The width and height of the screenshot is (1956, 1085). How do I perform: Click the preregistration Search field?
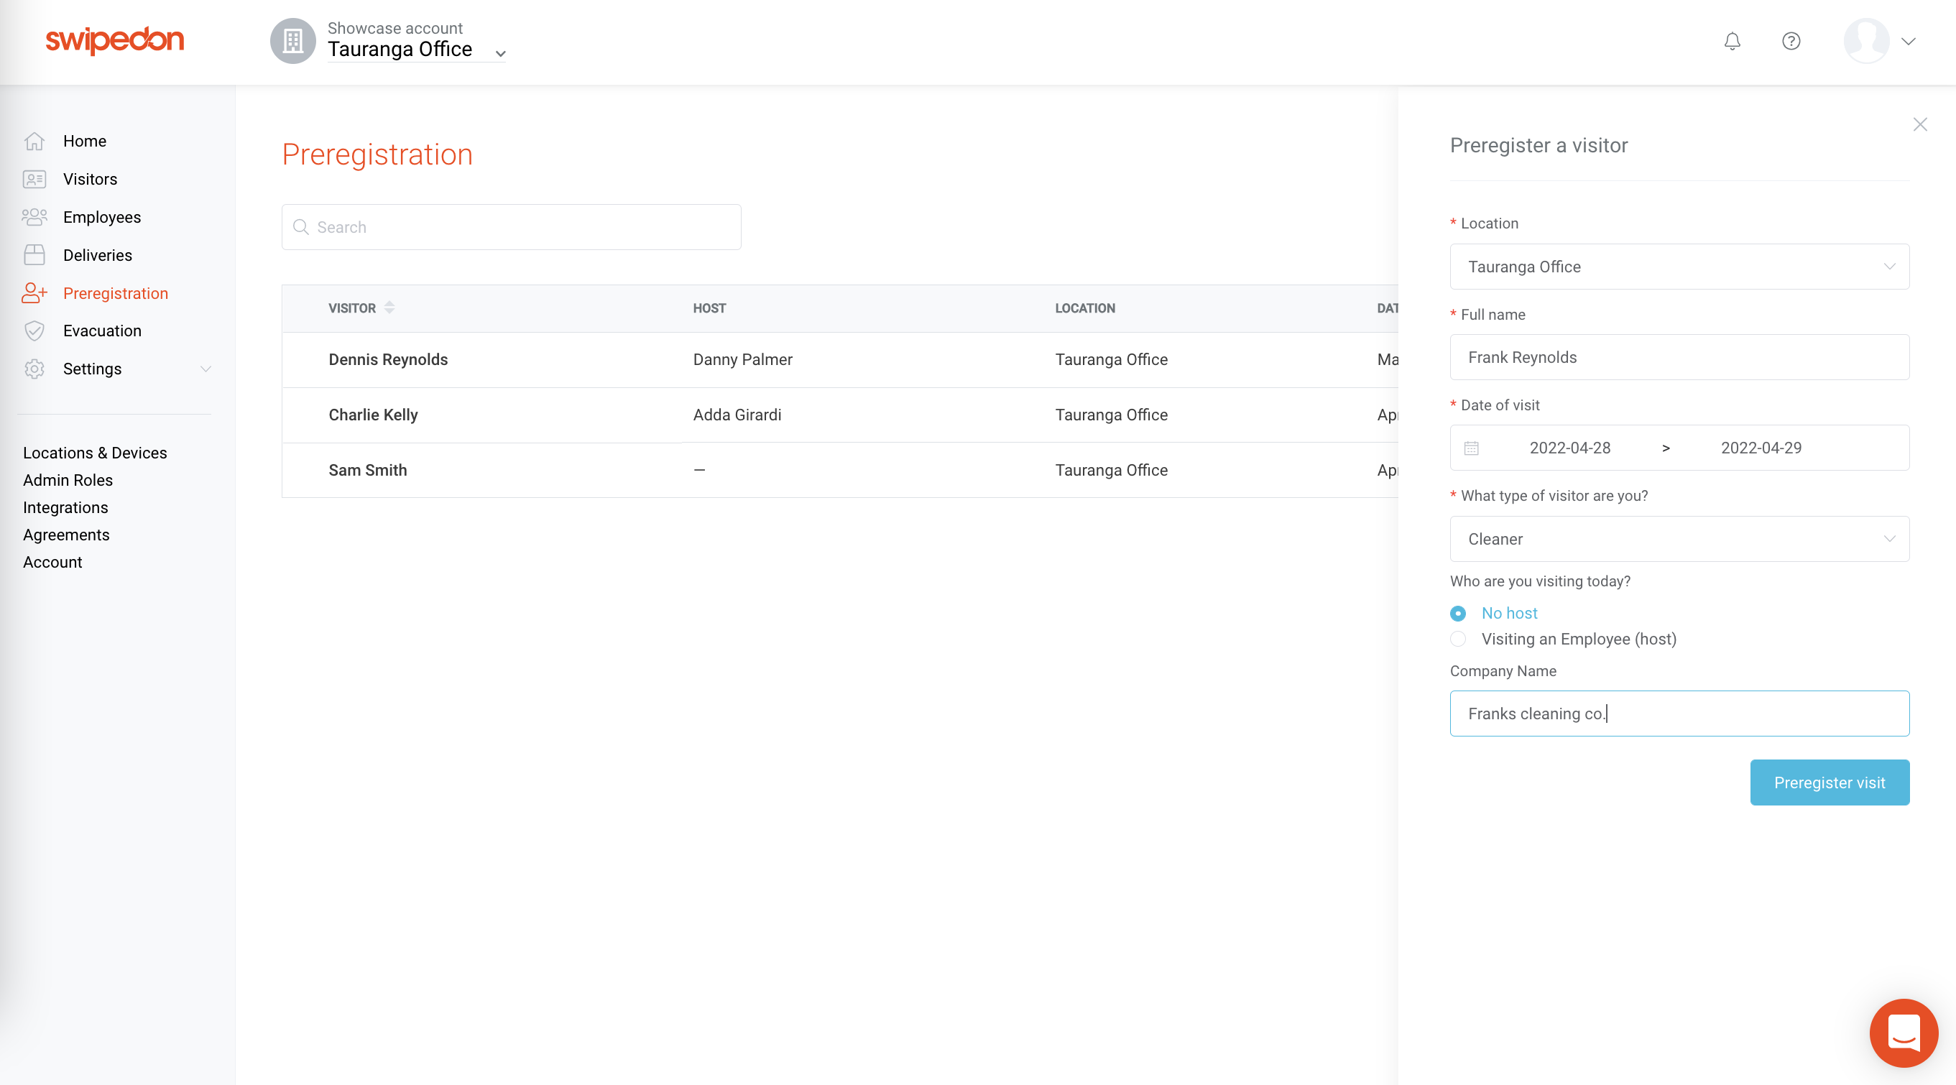click(511, 227)
